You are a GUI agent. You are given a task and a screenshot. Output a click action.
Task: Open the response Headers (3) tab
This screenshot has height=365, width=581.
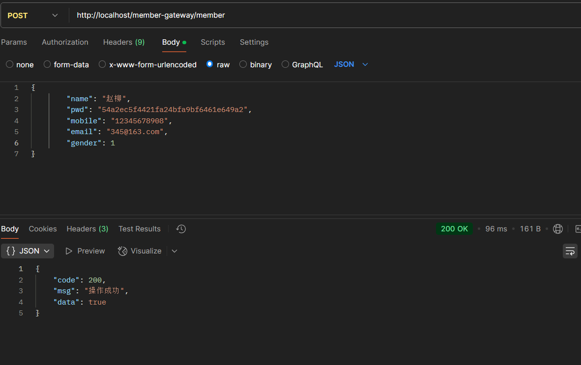(x=87, y=229)
